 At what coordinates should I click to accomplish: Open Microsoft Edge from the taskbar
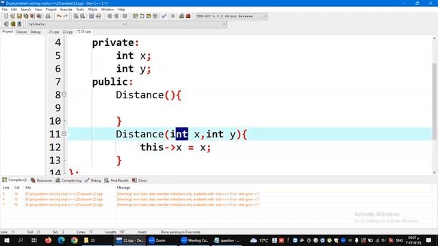(x=61, y=240)
